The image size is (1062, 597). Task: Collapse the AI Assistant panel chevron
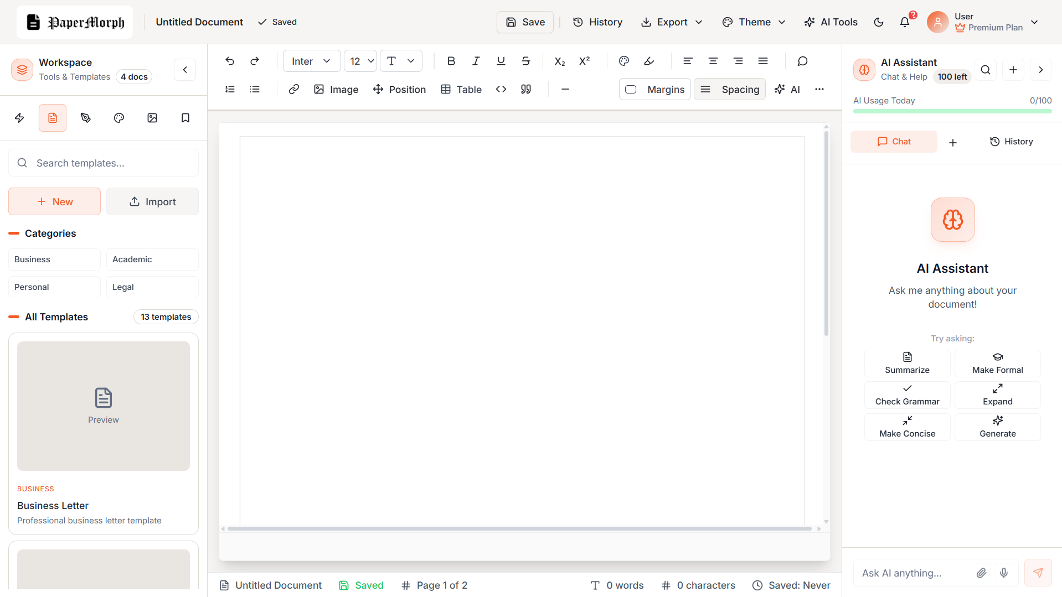(1041, 70)
